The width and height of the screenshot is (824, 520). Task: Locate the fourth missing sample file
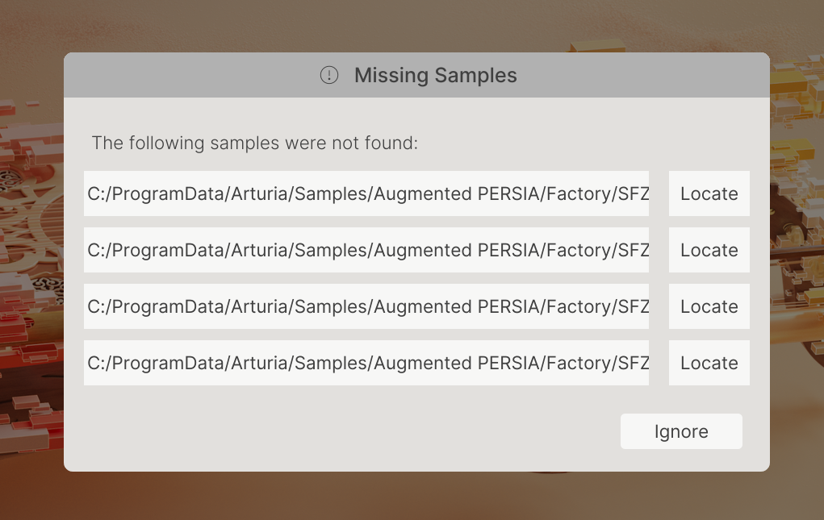709,363
